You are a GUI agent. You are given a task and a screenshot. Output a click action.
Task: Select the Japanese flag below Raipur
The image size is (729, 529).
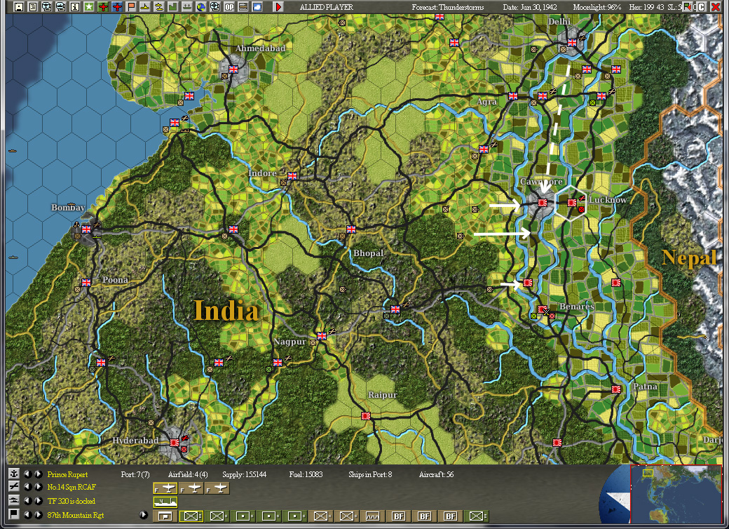(x=366, y=416)
